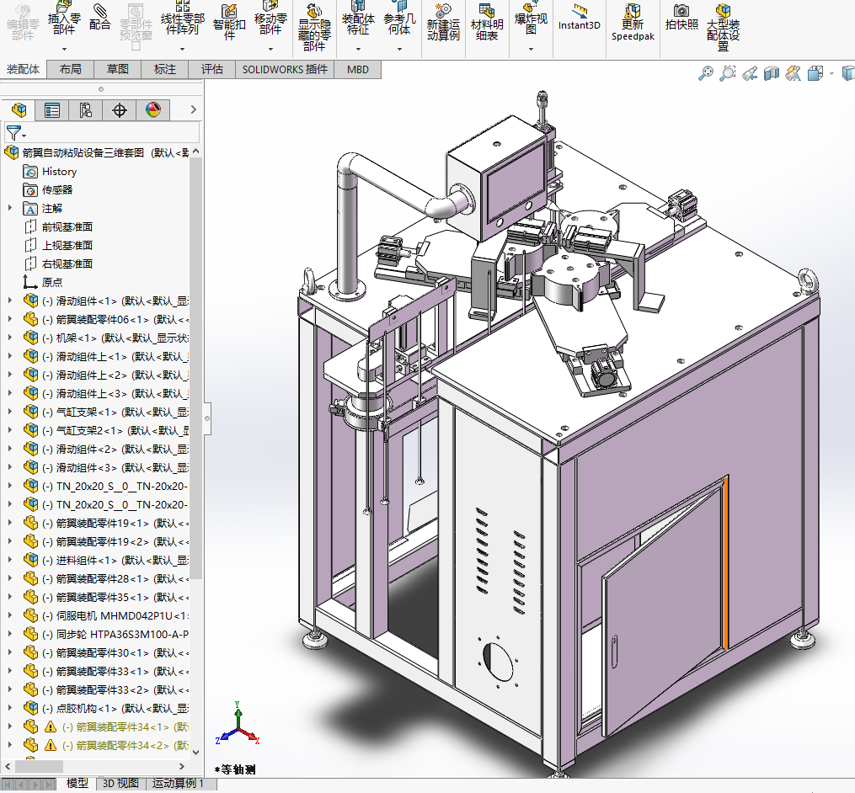The image size is (855, 793).
Task: Click the feature tree filter funnel
Action: 13,133
